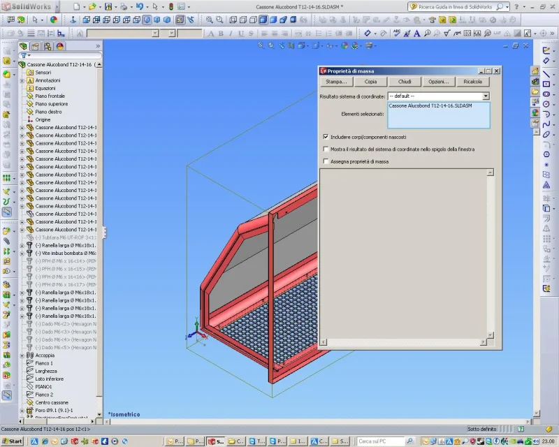Viewport: 559px width, 447px height.
Task: Expand the Annotazioni tree node
Action: [22, 80]
